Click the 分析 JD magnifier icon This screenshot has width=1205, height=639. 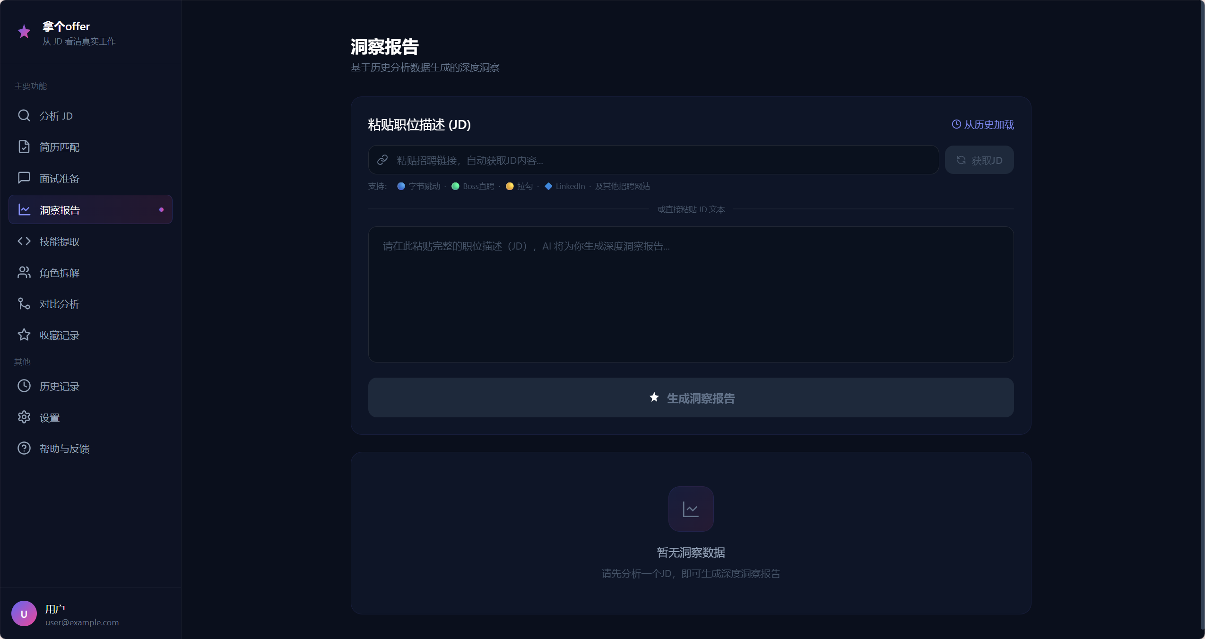pos(24,116)
